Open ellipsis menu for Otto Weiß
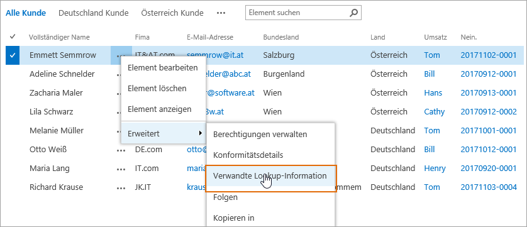The height and width of the screenshot is (227, 527). 121,150
